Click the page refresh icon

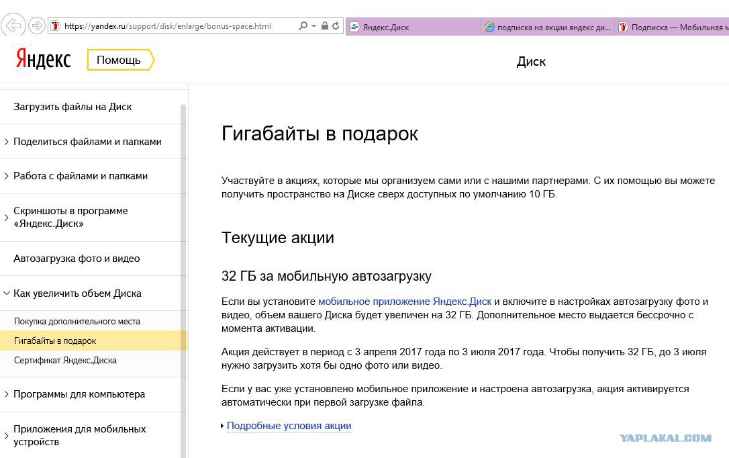click(x=336, y=26)
